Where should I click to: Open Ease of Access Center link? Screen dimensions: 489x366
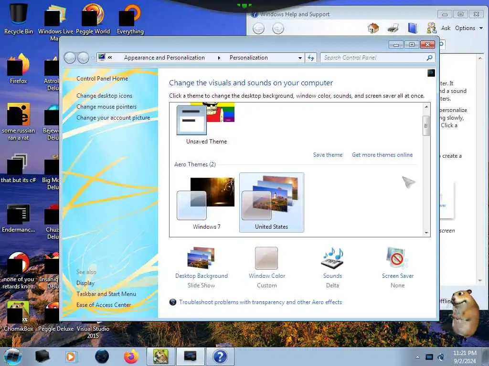pos(104,305)
